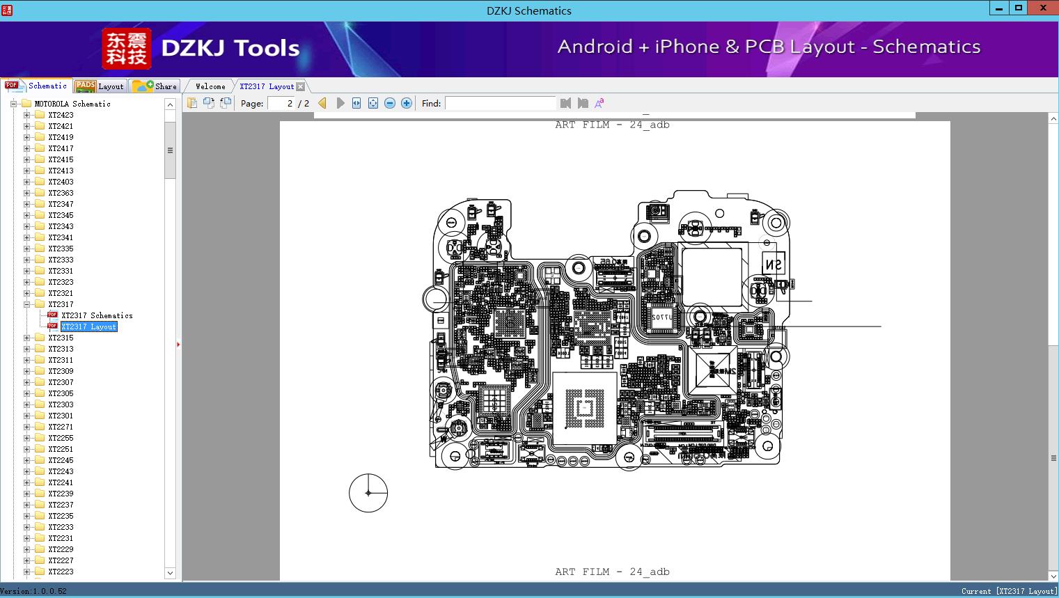
Task: Click the Current [XT2317 Layout] status text
Action: point(1009,591)
